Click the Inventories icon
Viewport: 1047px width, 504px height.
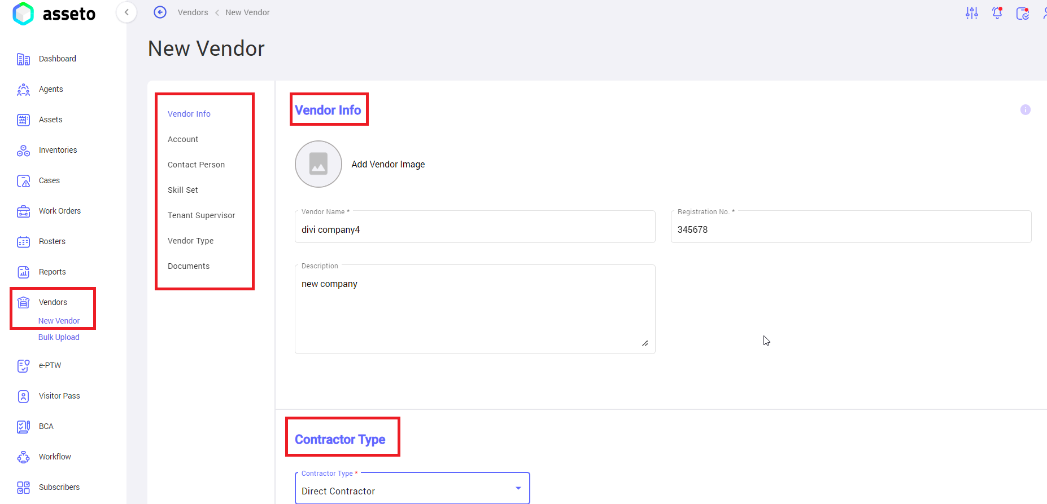click(x=23, y=151)
